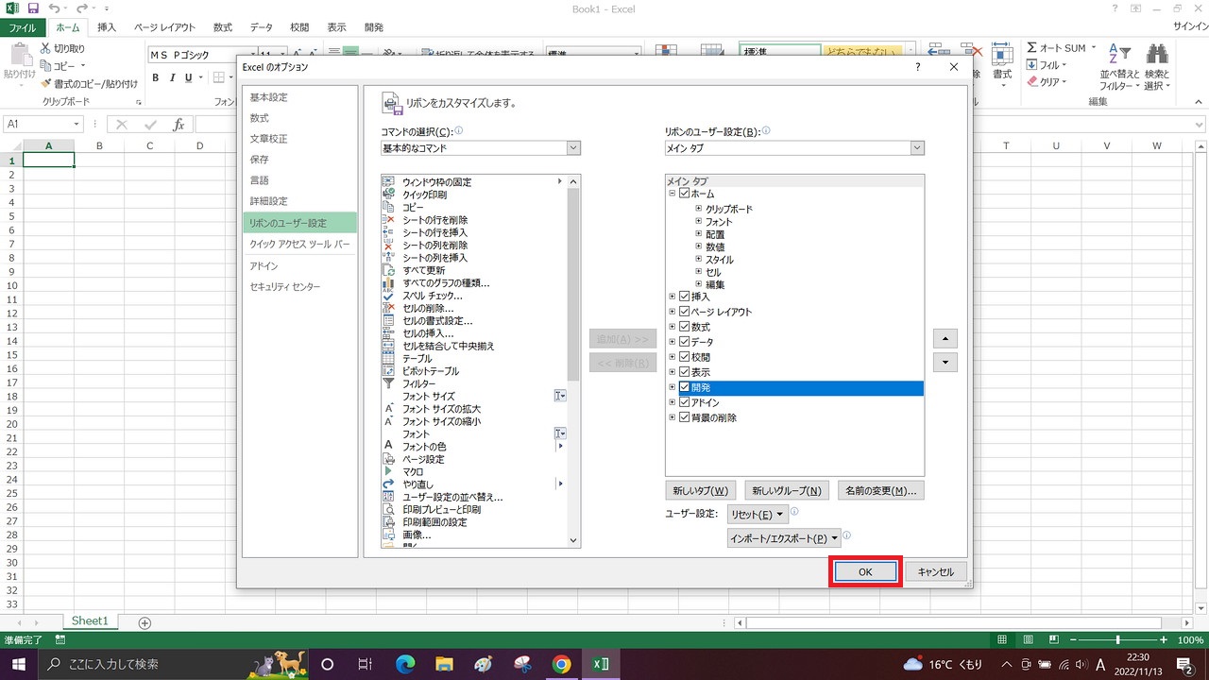Expand the スタイル group in tree

click(x=699, y=259)
